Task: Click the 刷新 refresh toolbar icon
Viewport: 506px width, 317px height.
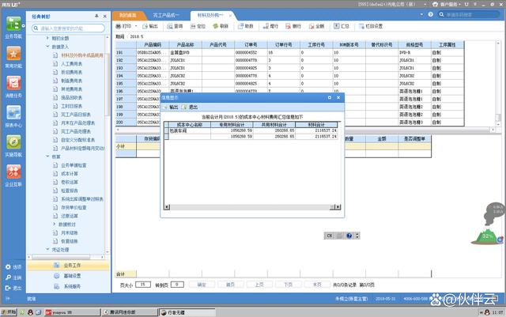Action: [221, 26]
